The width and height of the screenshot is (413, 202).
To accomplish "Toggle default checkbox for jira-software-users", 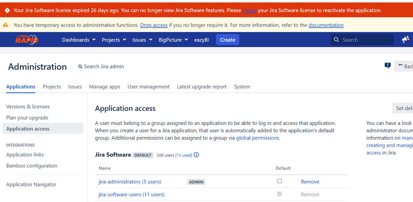I will click(279, 194).
